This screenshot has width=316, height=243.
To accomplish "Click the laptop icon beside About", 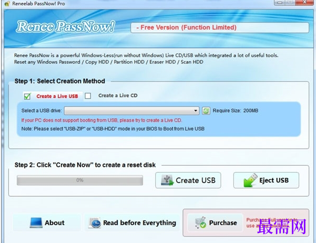I will click(x=36, y=223).
